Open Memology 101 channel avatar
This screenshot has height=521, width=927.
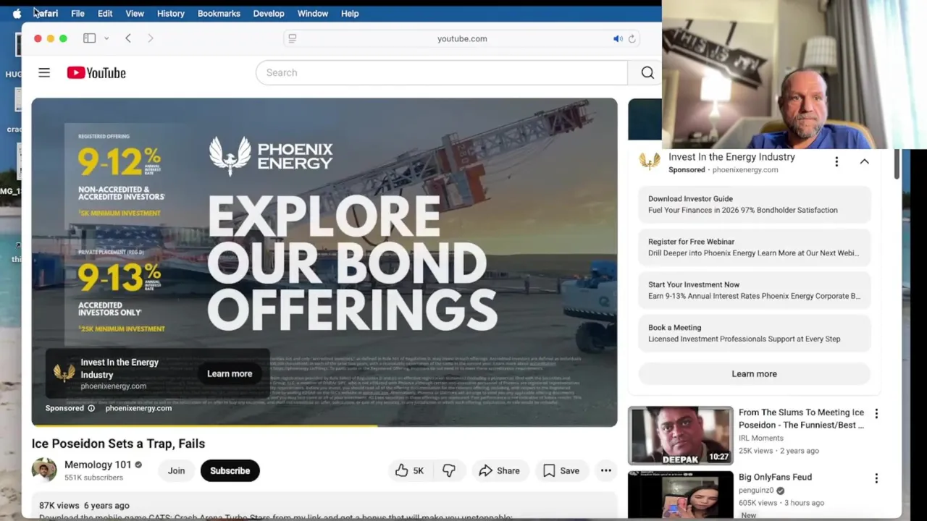coord(44,470)
